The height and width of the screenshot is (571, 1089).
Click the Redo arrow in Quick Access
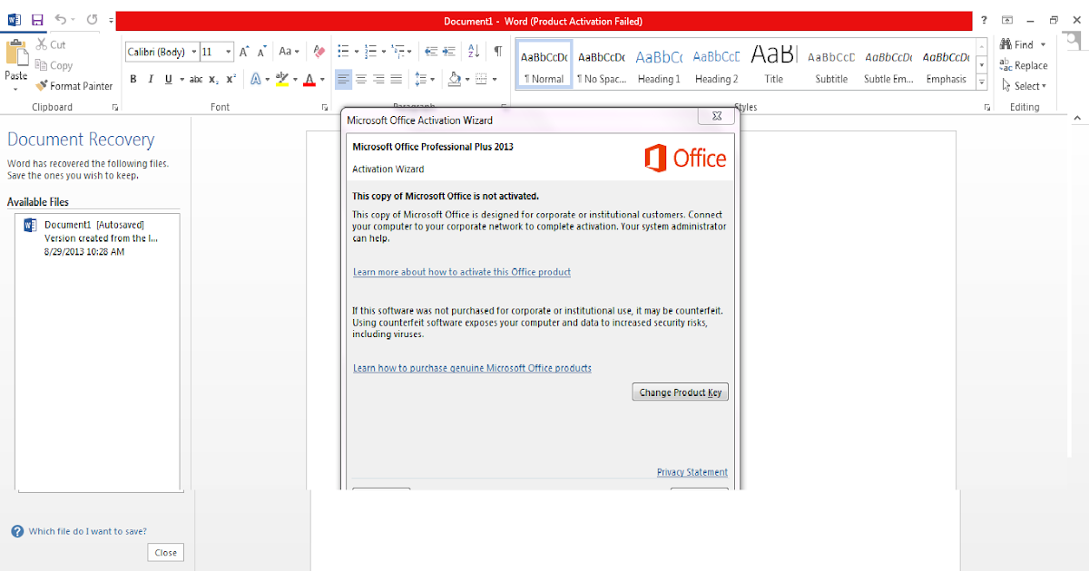click(x=92, y=20)
